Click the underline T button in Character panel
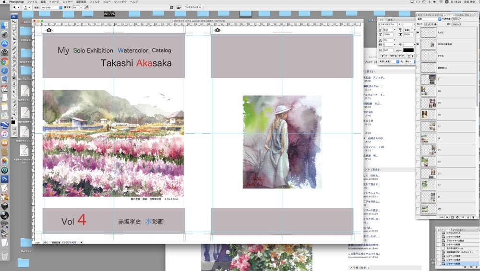The image size is (480, 271). click(x=409, y=56)
